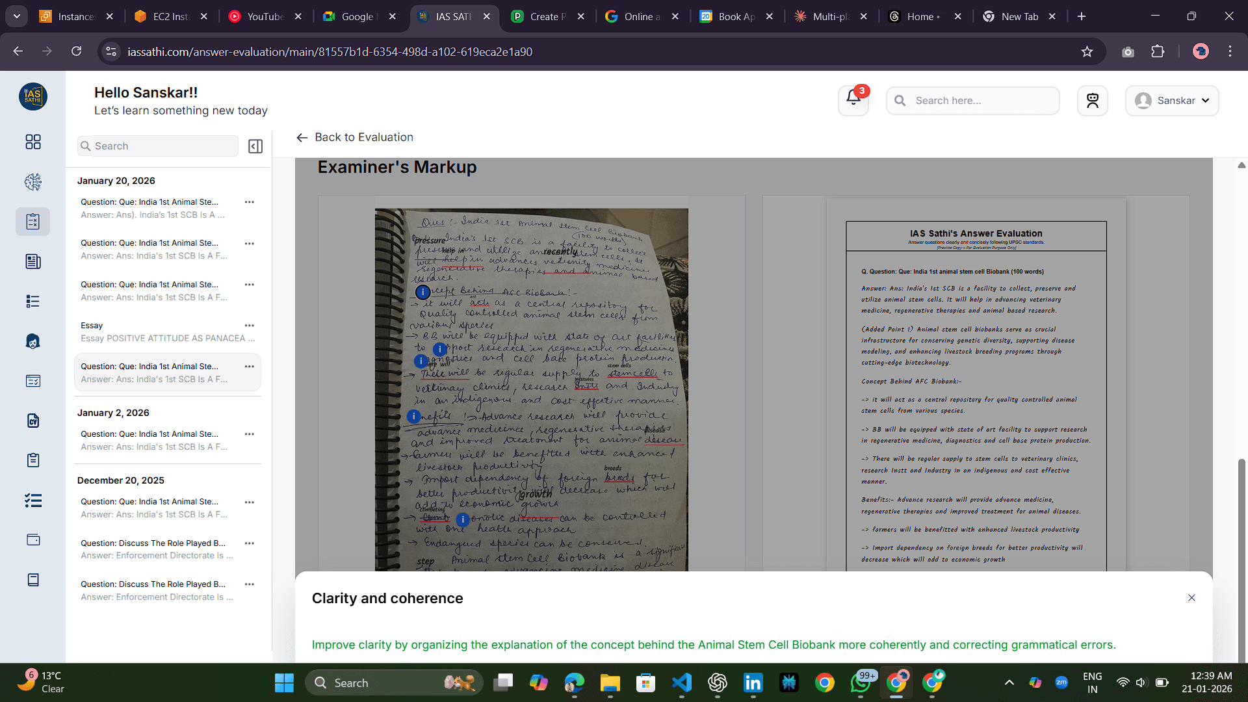Click the AI brain icon in sidebar
The width and height of the screenshot is (1248, 702).
tap(32, 182)
